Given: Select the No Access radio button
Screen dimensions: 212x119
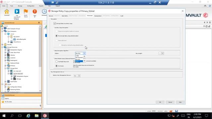Looking at the screenshot, I should pyautogui.click(x=57, y=66).
